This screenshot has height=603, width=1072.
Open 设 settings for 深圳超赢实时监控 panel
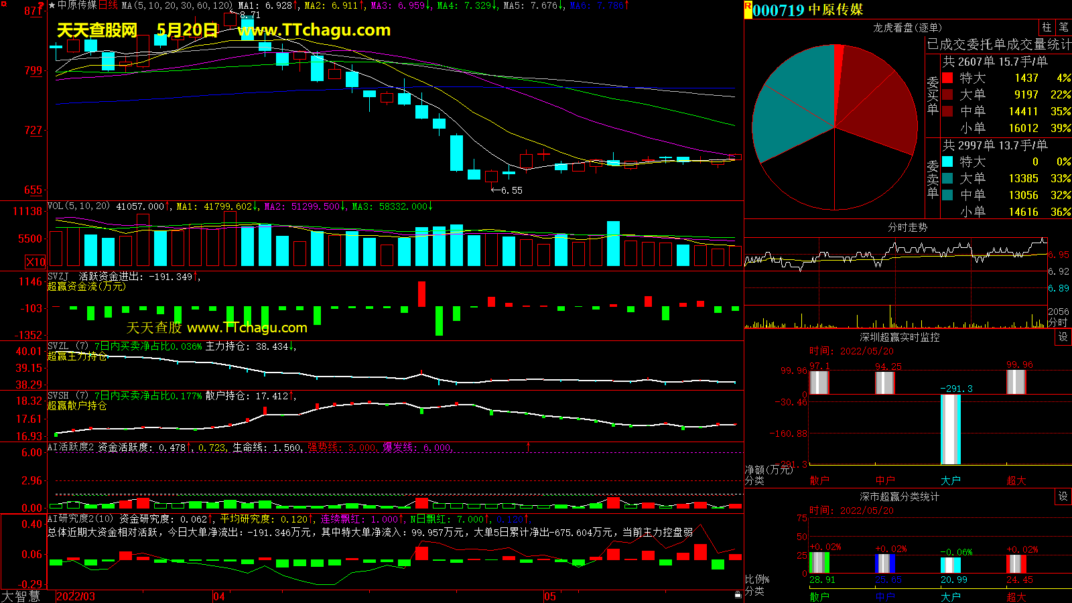tap(1063, 337)
